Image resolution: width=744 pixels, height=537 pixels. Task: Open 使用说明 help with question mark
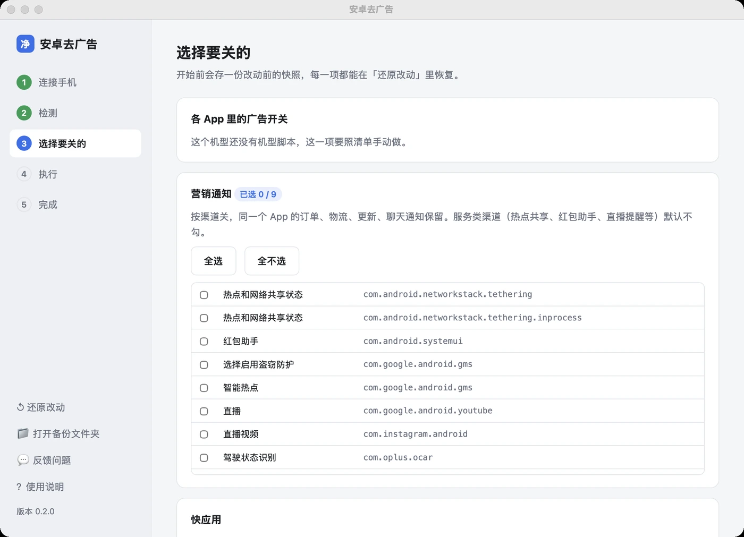(x=40, y=487)
